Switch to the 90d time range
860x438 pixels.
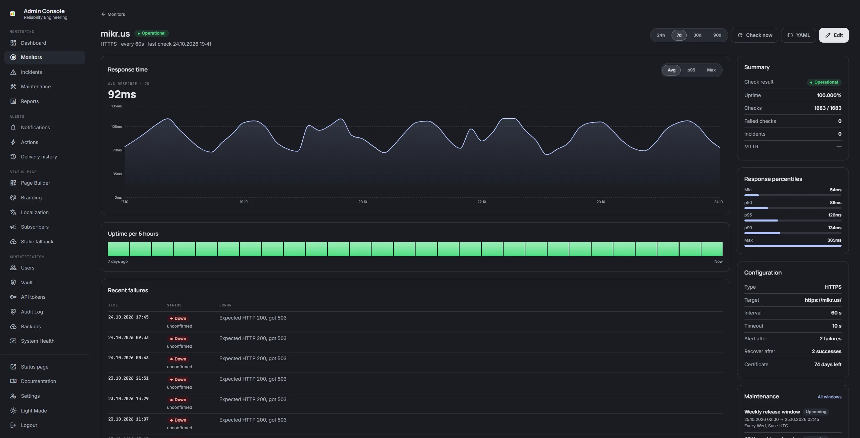(717, 35)
